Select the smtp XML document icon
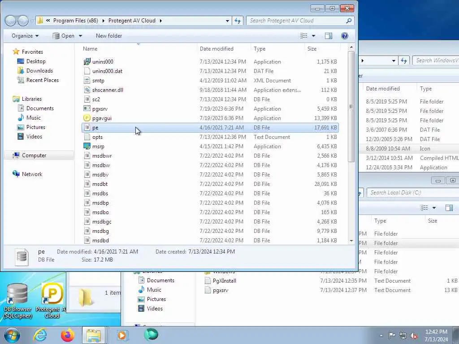 pyautogui.click(x=87, y=81)
